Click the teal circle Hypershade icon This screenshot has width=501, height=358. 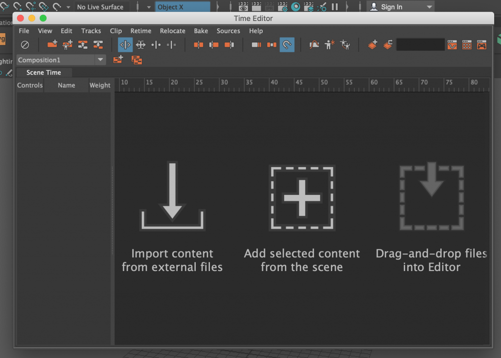296,7
